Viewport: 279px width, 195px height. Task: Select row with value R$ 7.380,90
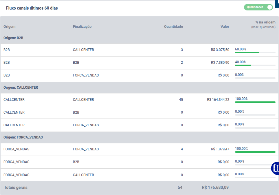[139, 63]
